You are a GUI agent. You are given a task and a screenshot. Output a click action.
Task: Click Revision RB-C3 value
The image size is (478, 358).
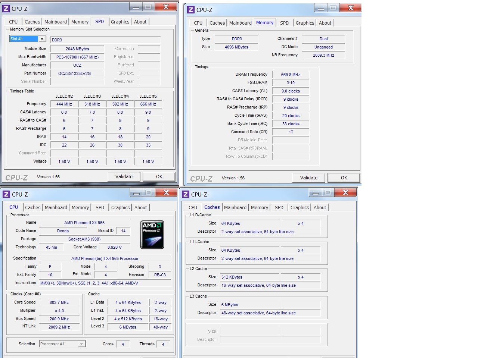tap(160, 275)
